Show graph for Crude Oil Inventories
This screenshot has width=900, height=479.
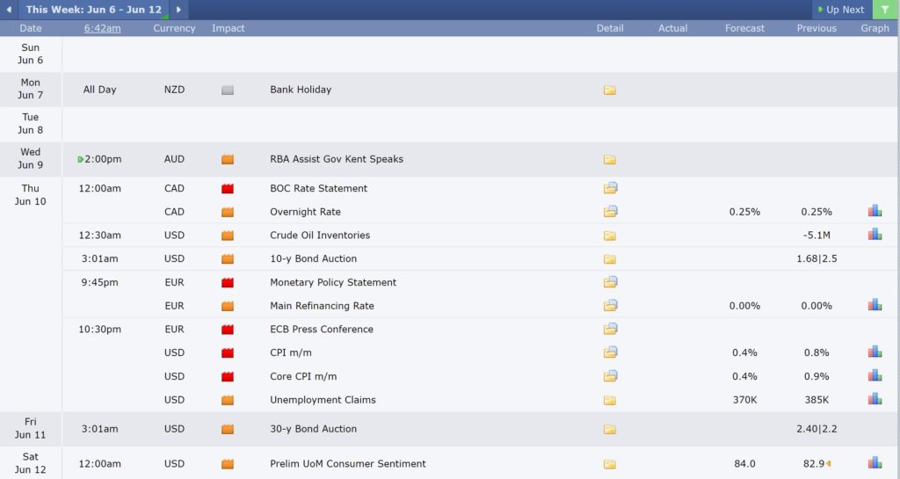(875, 234)
